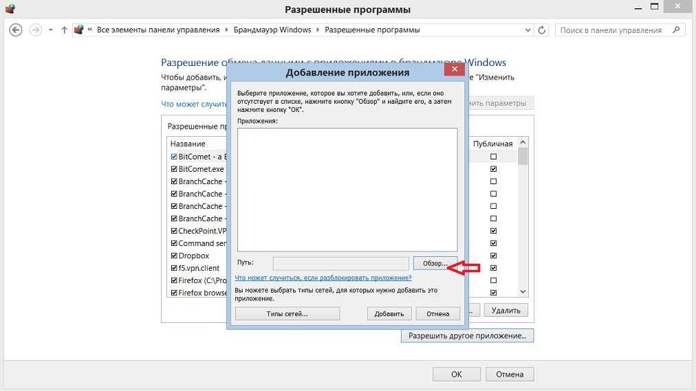
Task: Click the Forward navigation arrow
Action: (x=36, y=30)
